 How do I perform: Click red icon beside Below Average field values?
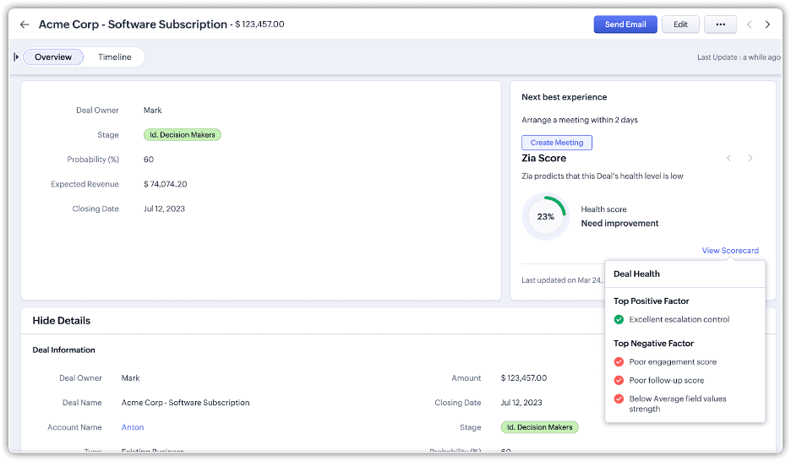tap(619, 399)
